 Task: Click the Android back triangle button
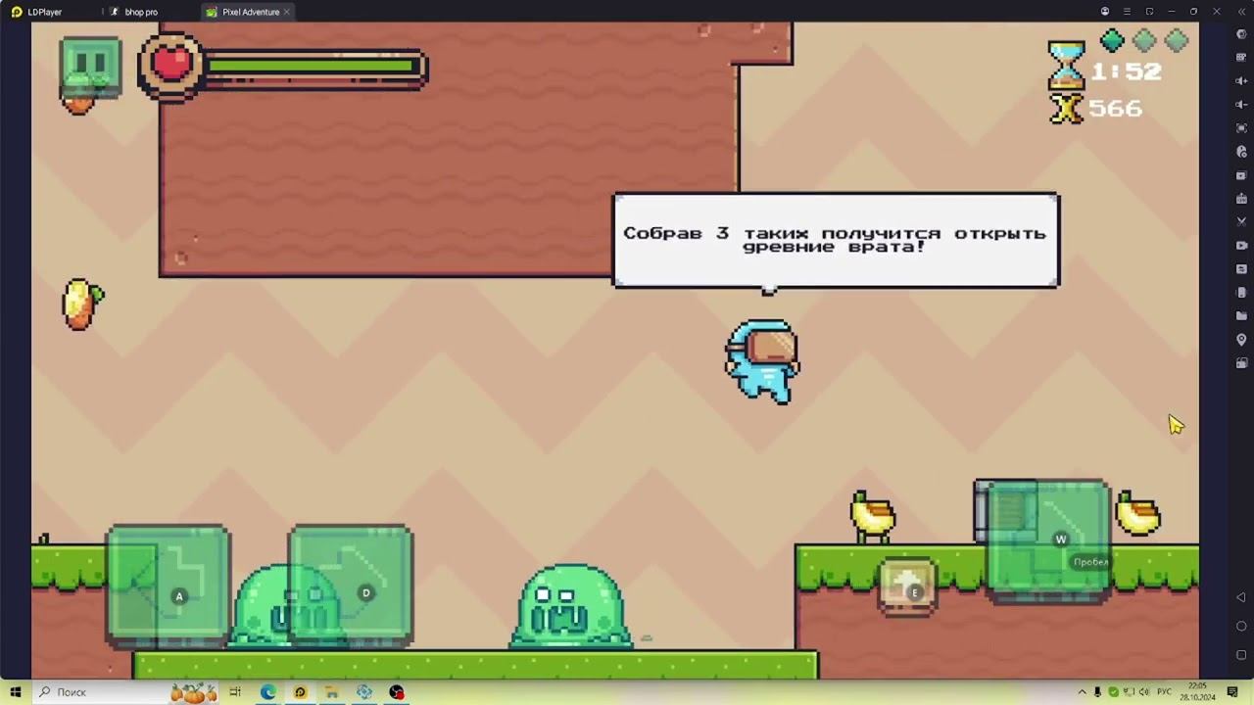[x=1241, y=597]
